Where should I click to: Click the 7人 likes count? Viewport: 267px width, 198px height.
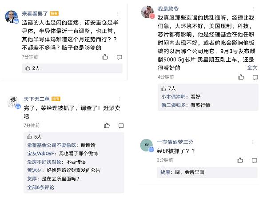(x=171, y=88)
